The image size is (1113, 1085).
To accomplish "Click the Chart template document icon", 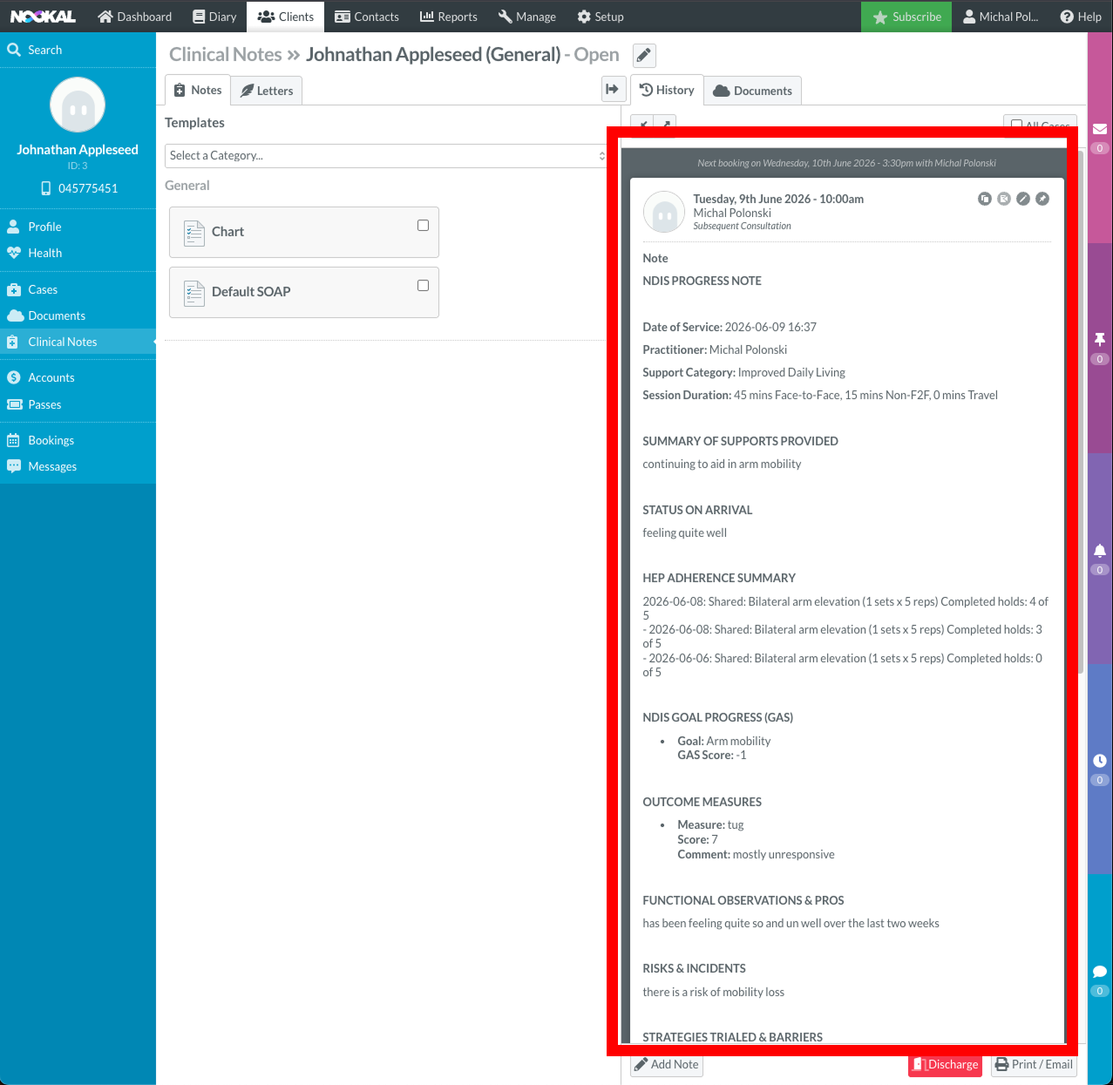I will 194,233.
